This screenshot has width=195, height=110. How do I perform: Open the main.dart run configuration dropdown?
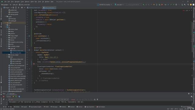(119, 5)
